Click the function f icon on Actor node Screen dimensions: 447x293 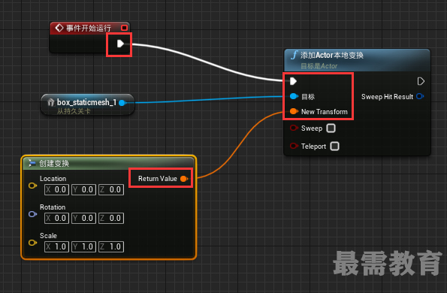pos(294,55)
